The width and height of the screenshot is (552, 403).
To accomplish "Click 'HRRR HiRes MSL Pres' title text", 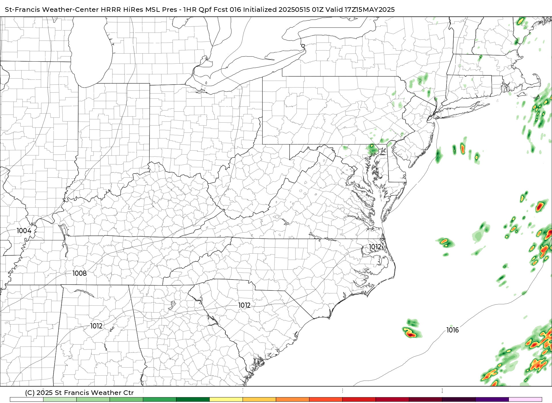I will tap(139, 9).
